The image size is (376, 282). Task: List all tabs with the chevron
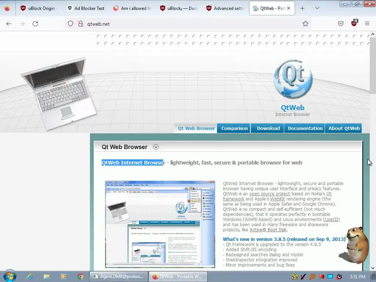coord(317,8)
